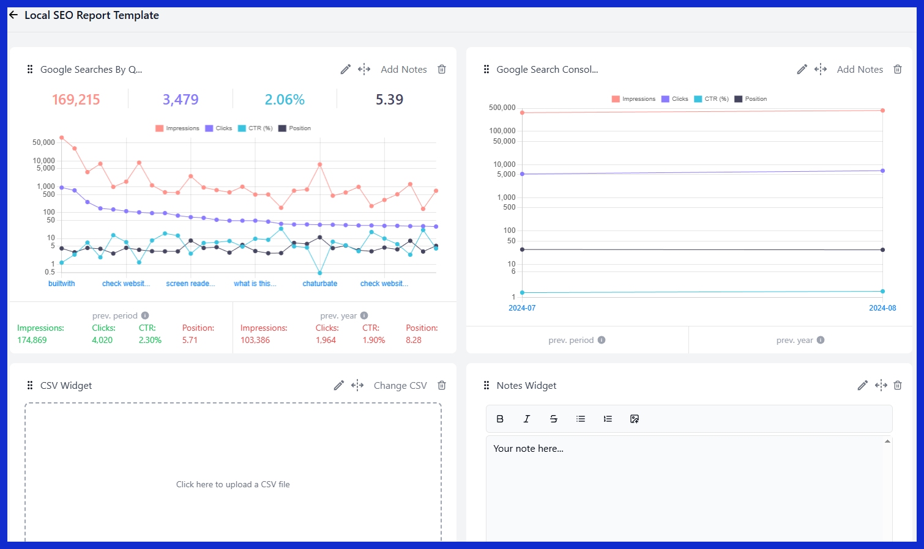
Task: Hide the Clicks series in Search Console legend
Action: point(675,99)
